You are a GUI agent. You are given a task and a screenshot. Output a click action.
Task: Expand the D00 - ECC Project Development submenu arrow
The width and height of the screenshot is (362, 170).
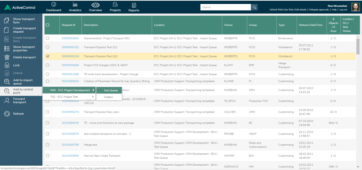click(x=93, y=90)
